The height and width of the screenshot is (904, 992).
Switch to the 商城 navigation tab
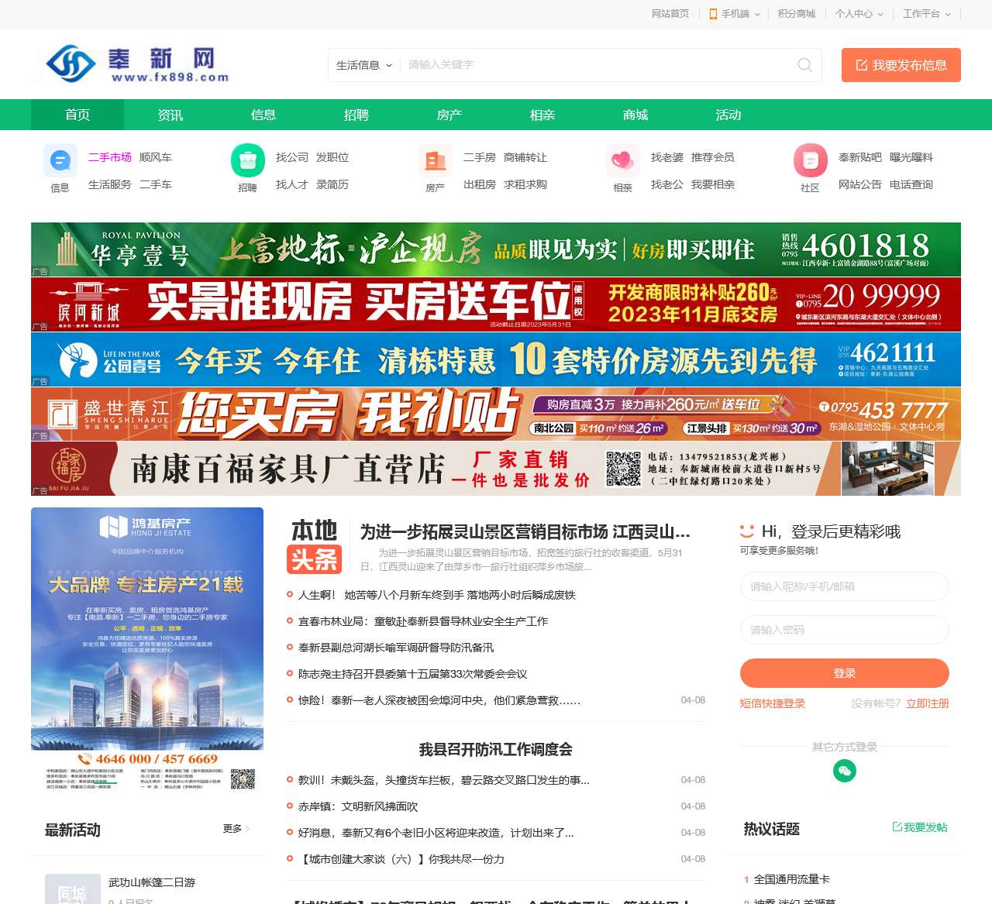coord(634,115)
